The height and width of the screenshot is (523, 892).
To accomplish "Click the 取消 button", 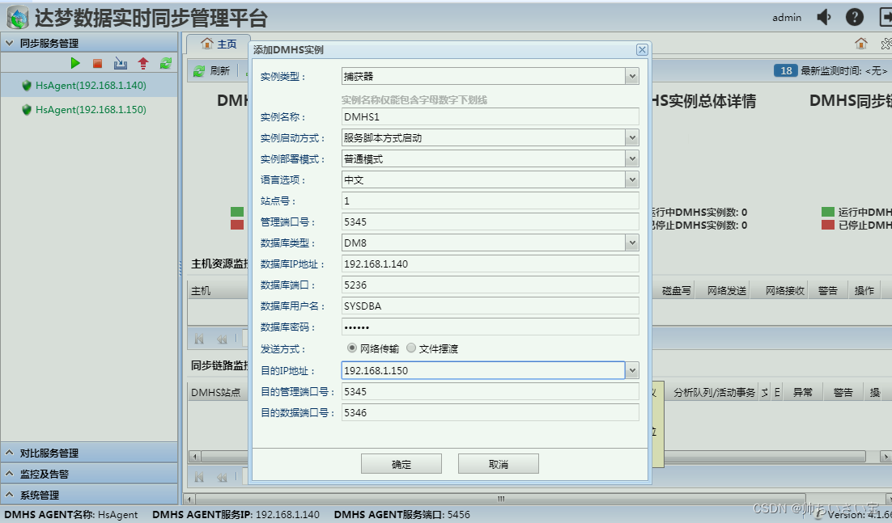I will click(499, 464).
